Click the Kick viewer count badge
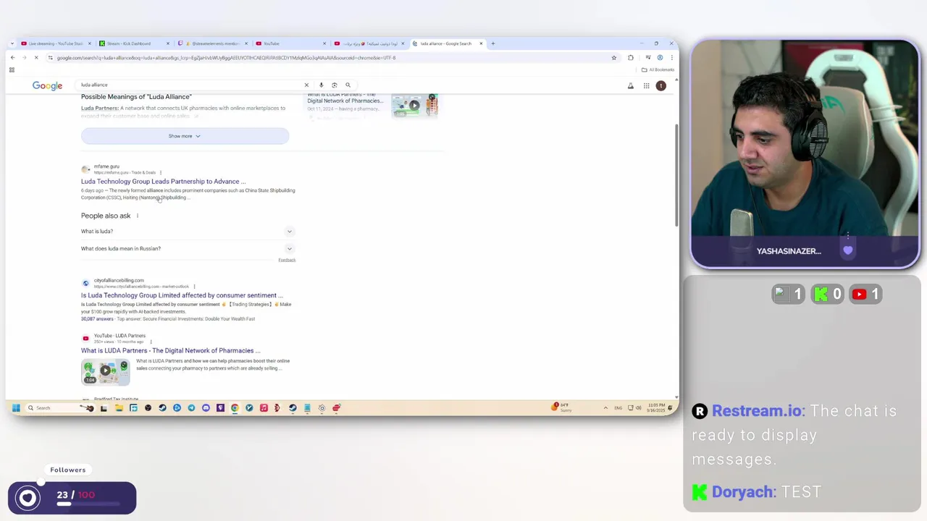This screenshot has width=927, height=521. 827,294
